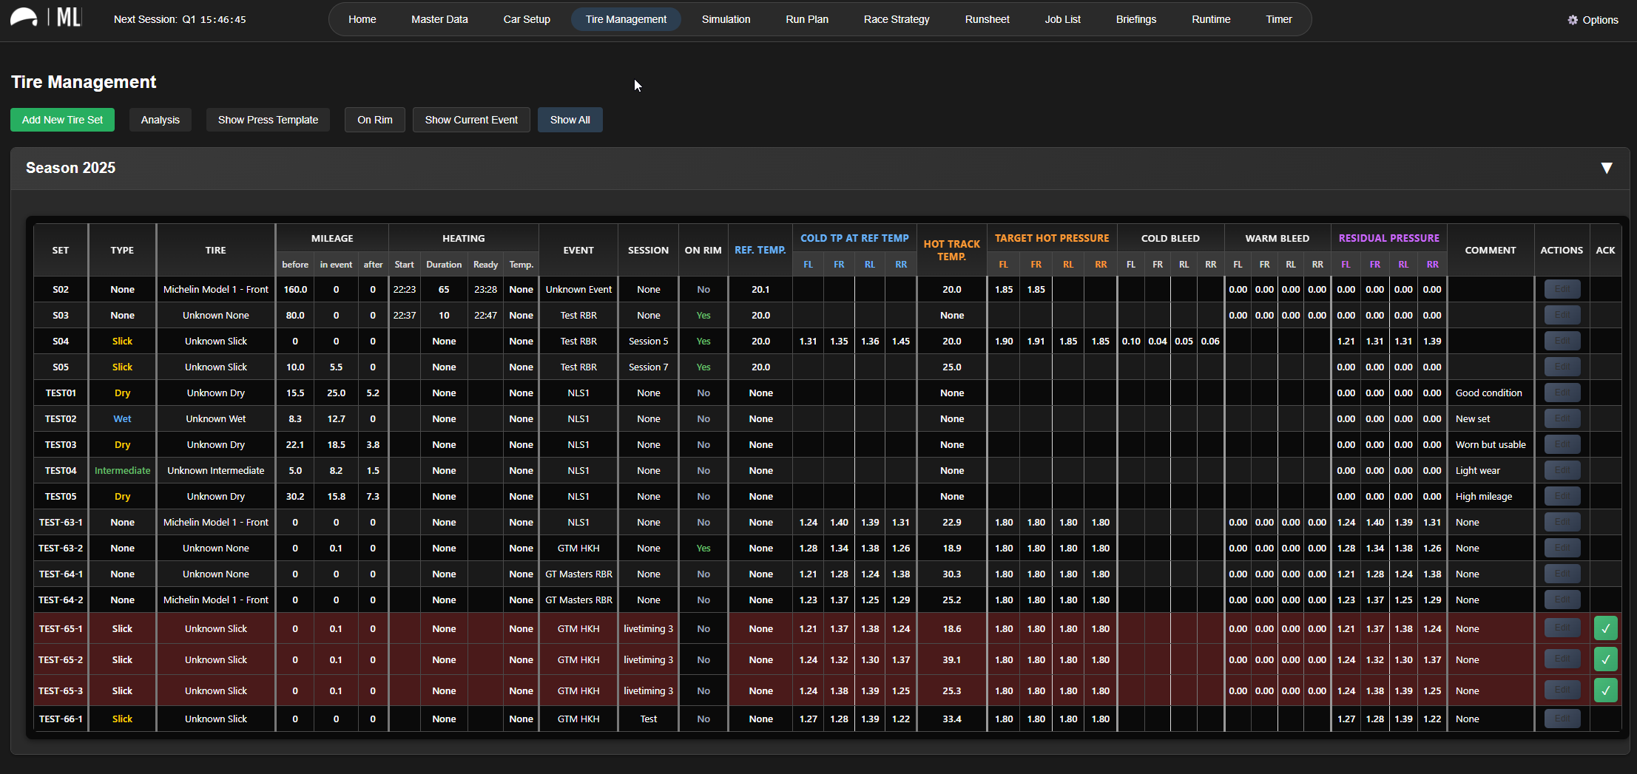Acknowledge TEST-65-2 with green checkmark
Viewport: 1637px width, 774px height.
click(1605, 659)
